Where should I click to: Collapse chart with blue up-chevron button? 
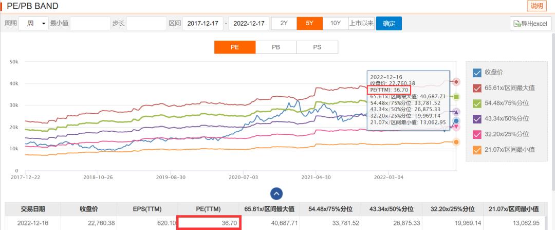(276, 193)
